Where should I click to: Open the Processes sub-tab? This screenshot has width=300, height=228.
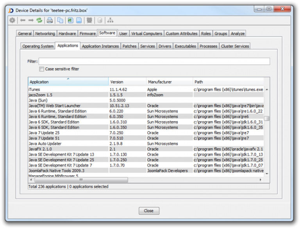pos(208,46)
